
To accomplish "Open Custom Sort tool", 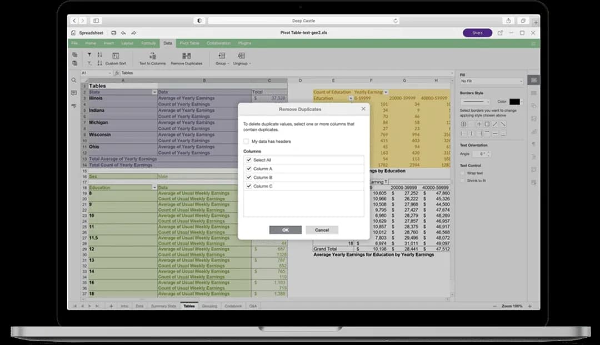I will [116, 58].
